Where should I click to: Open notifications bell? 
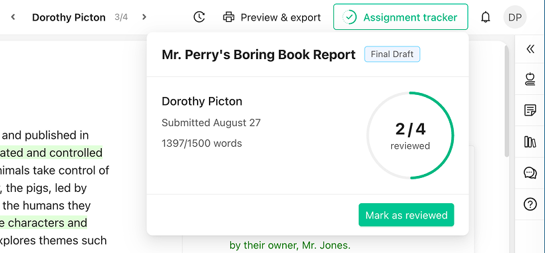[485, 17]
